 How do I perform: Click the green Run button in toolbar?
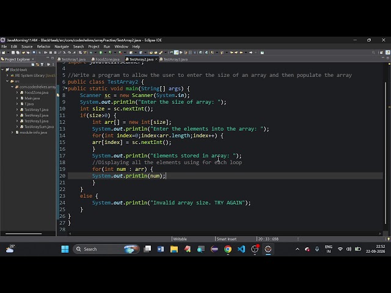[100, 52]
